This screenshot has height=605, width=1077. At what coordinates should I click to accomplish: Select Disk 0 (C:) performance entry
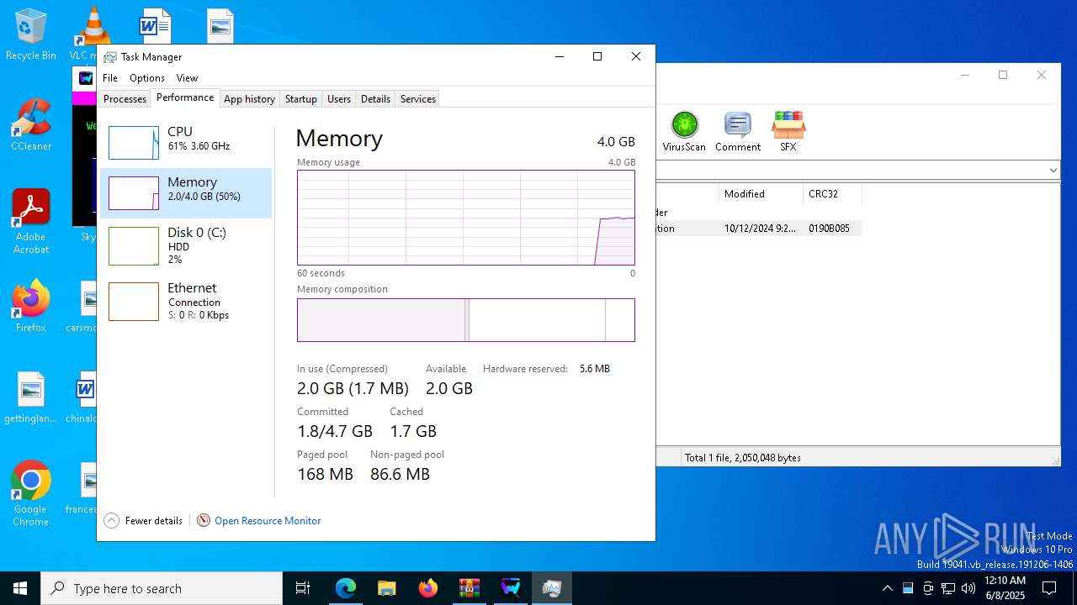(186, 245)
